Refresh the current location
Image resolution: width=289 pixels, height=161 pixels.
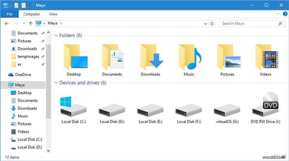click(212, 23)
